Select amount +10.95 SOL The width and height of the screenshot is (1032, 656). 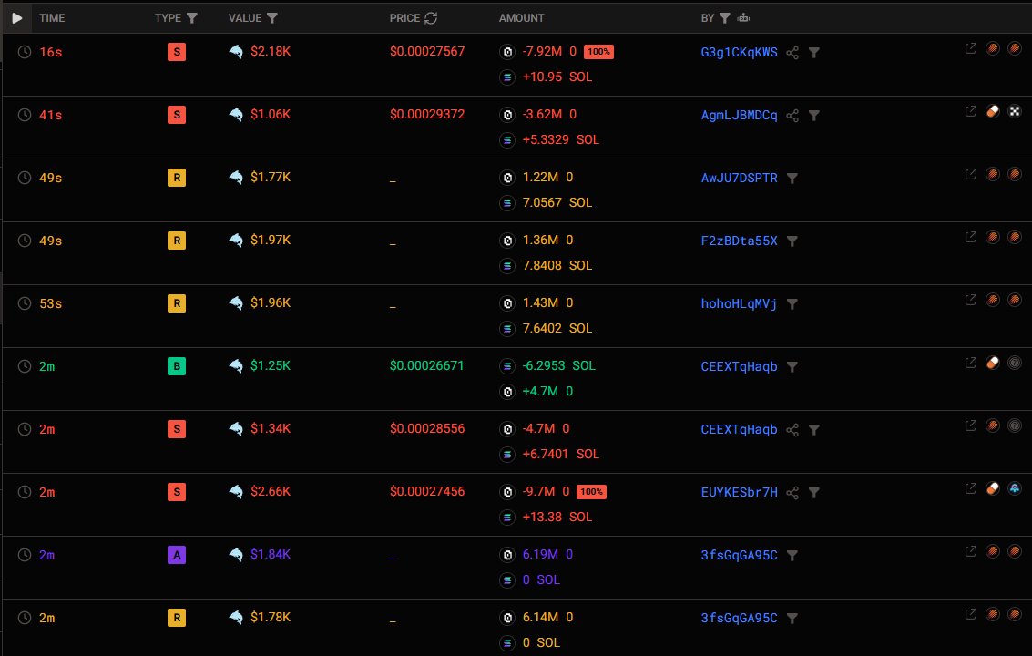tap(557, 77)
